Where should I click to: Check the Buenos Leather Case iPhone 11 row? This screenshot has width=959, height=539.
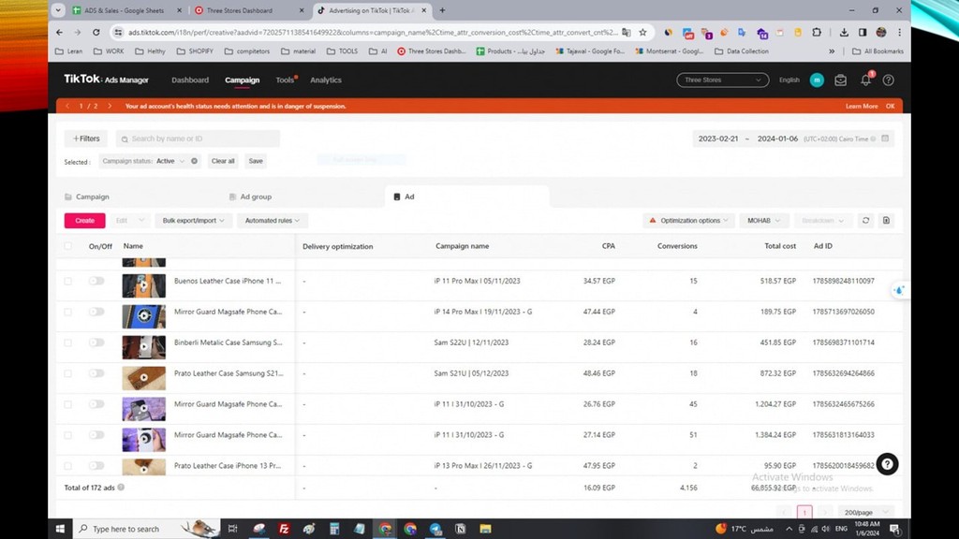(x=67, y=281)
